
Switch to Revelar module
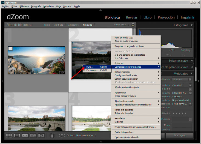coord(131,17)
